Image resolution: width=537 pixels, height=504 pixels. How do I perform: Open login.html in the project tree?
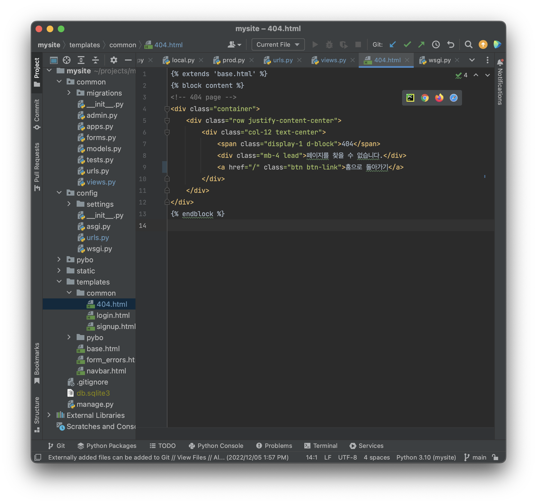click(x=113, y=315)
